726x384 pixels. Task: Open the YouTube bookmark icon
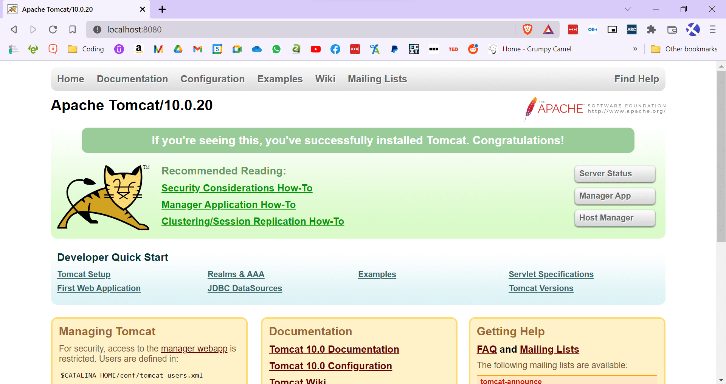[316, 49]
